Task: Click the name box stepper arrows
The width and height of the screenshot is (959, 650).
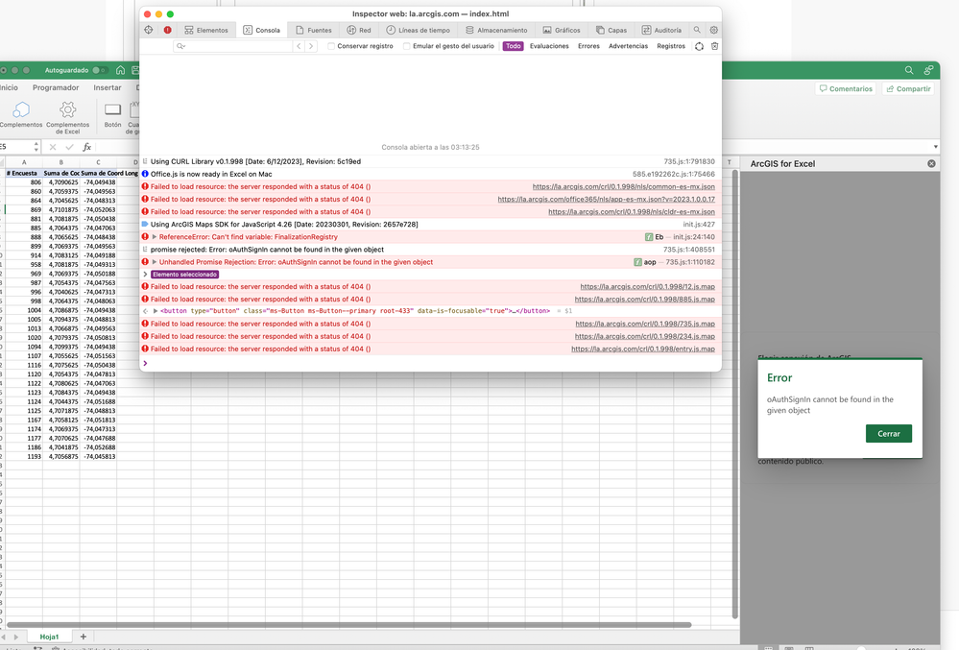Action: tap(36, 147)
